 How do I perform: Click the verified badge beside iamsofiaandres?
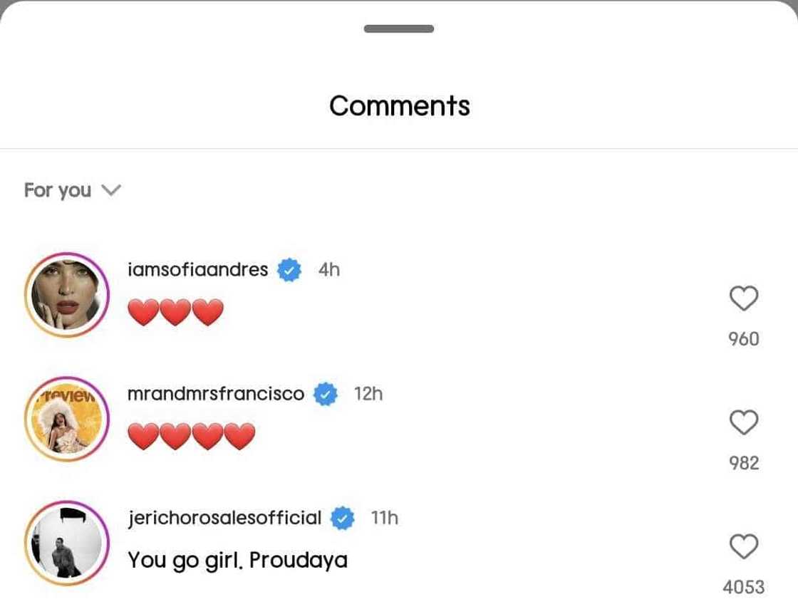(x=289, y=270)
